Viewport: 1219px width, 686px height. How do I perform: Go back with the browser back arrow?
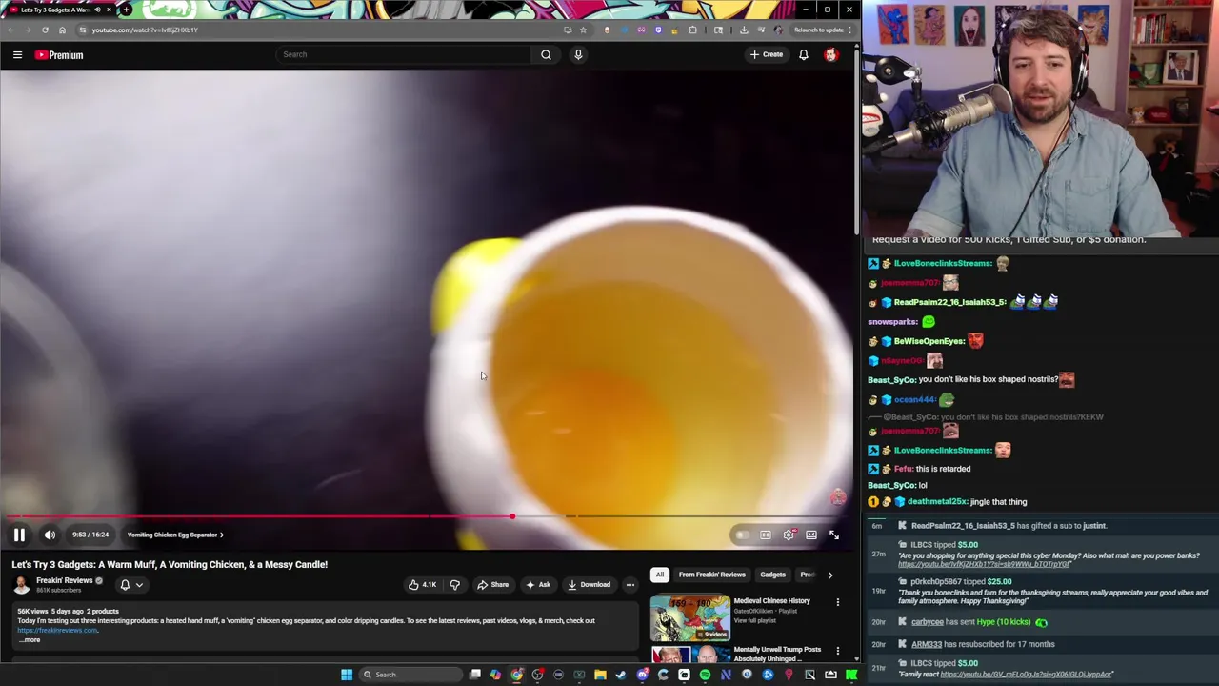pos(10,30)
